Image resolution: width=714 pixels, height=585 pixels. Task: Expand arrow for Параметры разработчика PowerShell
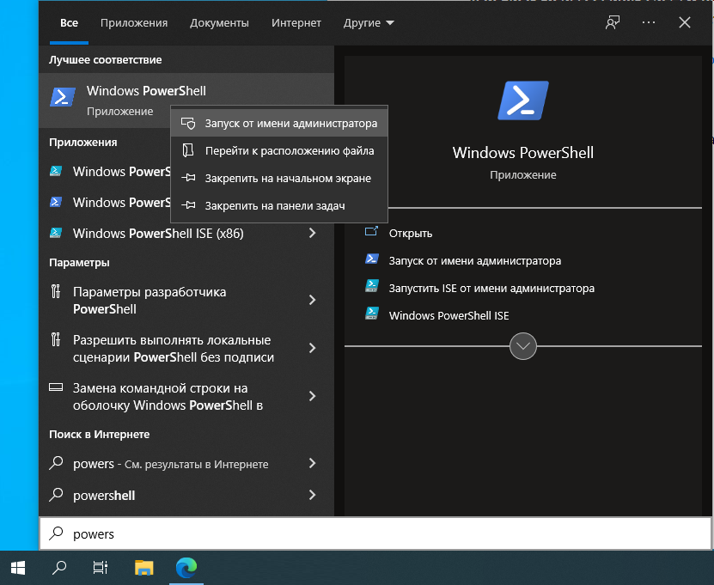(313, 300)
